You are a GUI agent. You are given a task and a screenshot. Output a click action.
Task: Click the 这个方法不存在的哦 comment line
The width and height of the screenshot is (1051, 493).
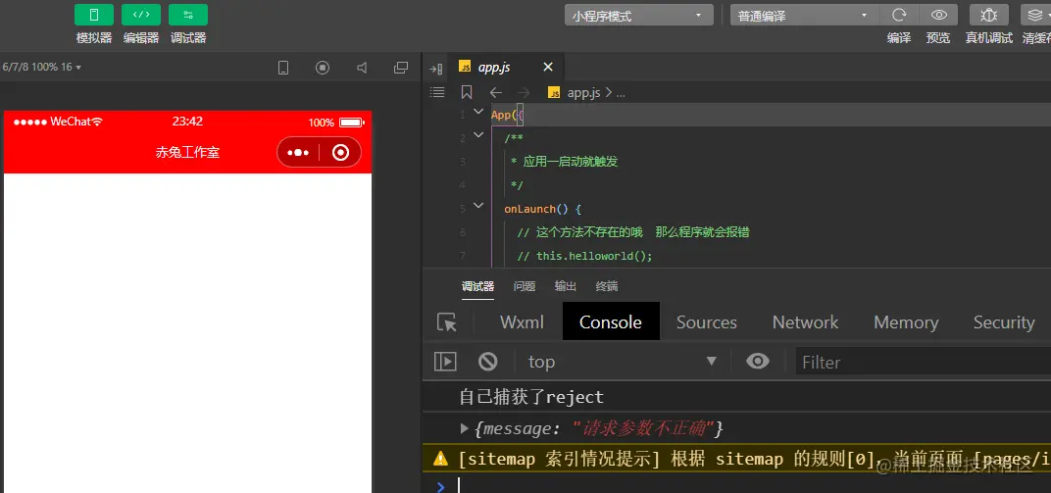pos(632,232)
